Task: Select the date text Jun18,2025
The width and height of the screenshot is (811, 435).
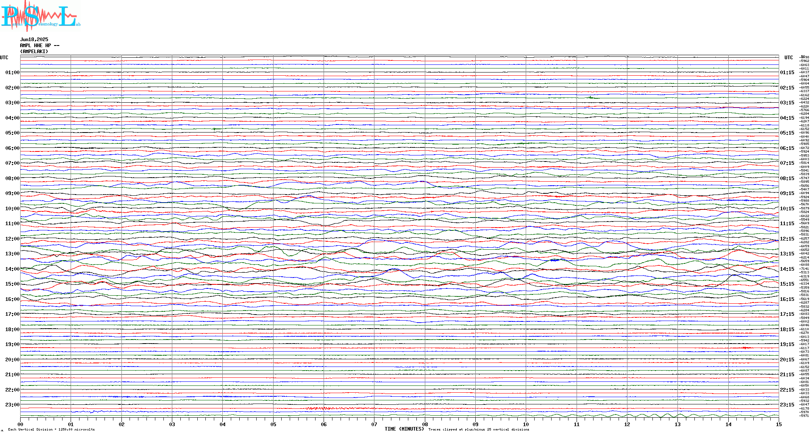Action: (34, 39)
